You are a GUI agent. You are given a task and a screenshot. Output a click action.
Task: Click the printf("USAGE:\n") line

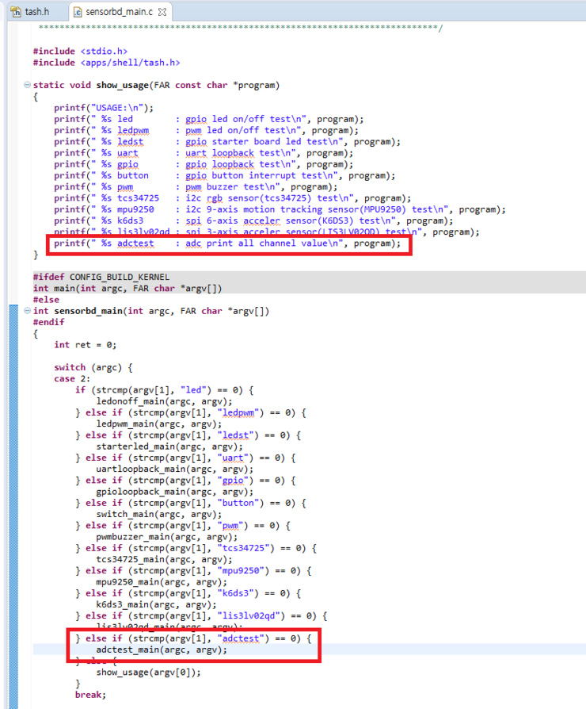coord(104,108)
